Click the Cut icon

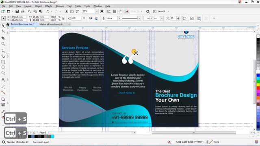point(30,11)
